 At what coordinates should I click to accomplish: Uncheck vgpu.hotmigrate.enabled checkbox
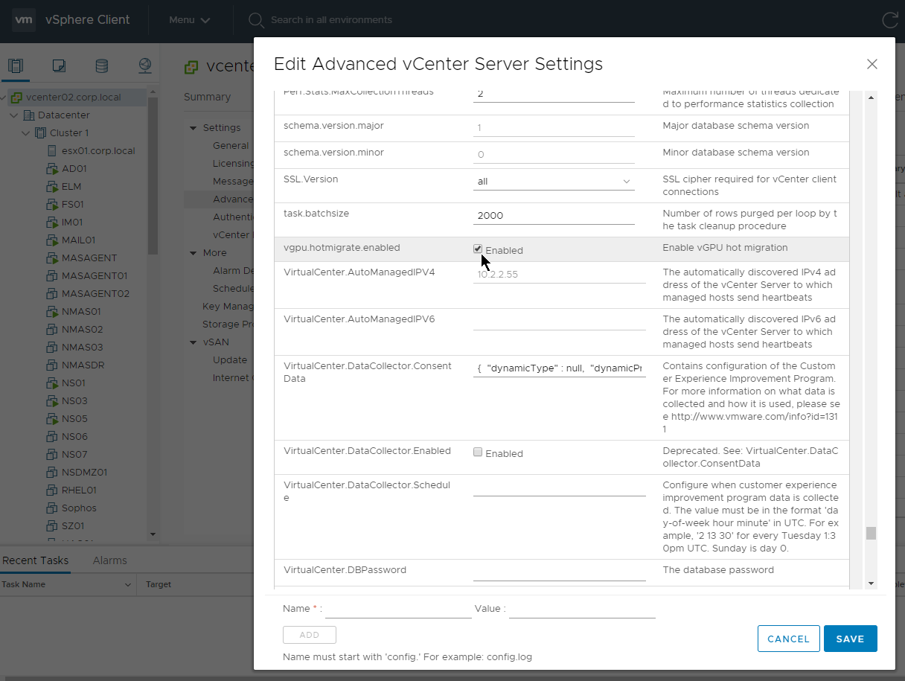[478, 249]
